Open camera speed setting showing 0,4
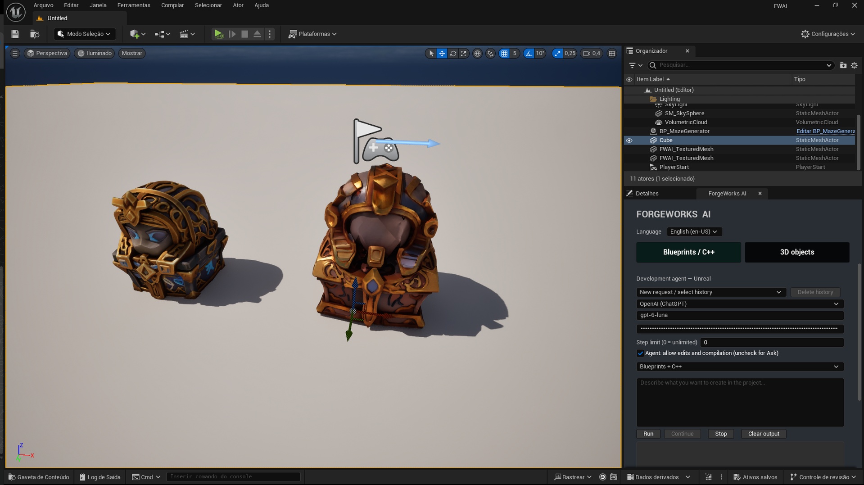 pos(592,53)
